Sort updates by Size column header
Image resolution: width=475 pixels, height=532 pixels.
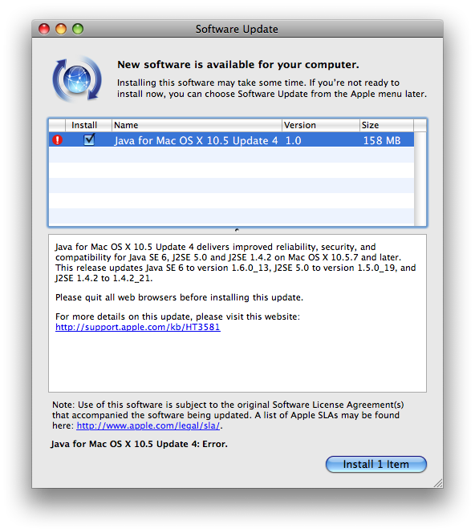tap(387, 125)
